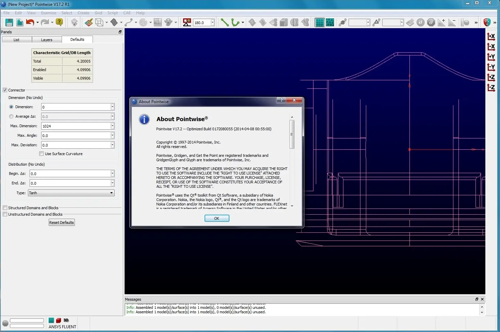Viewport: 500px width, 332px height.
Task: Click the red Undo arrow icon
Action: [30, 22]
